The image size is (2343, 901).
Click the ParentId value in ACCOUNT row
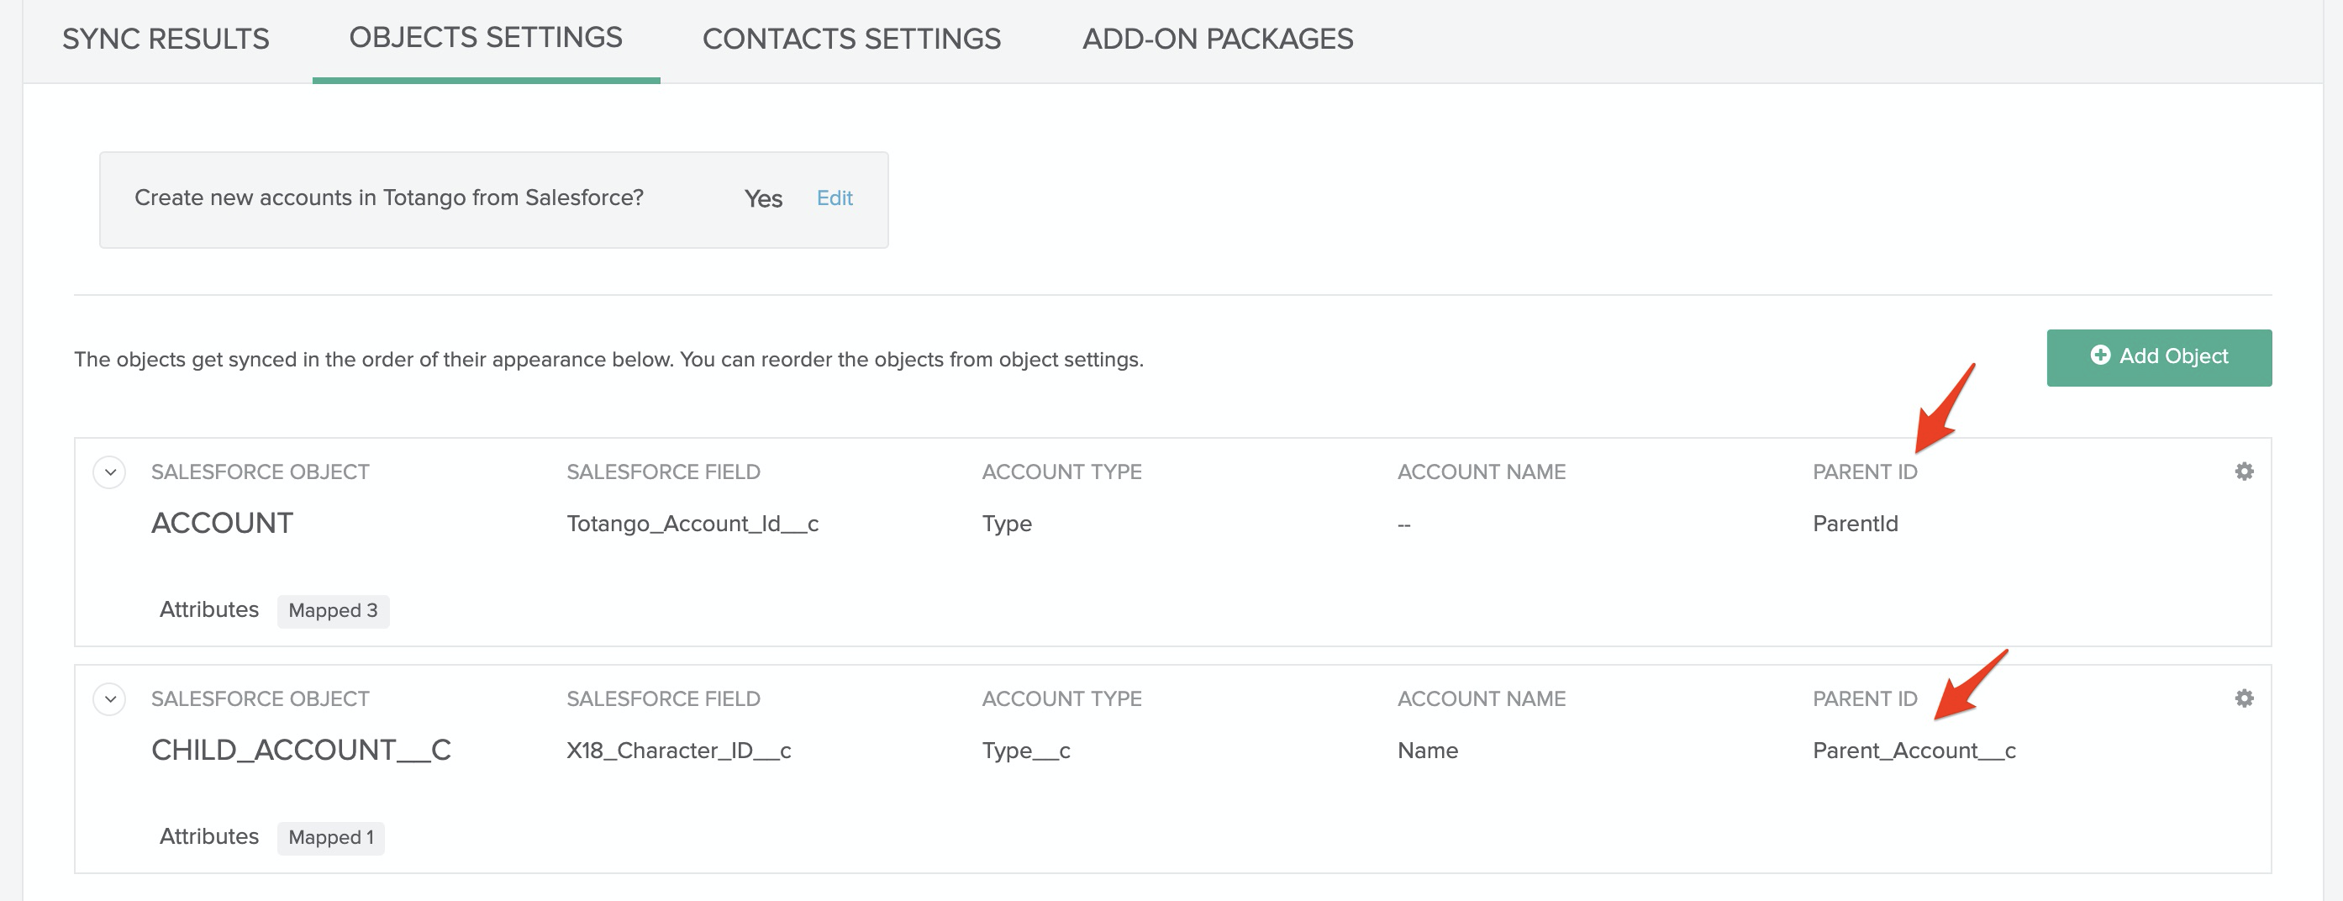1856,524
